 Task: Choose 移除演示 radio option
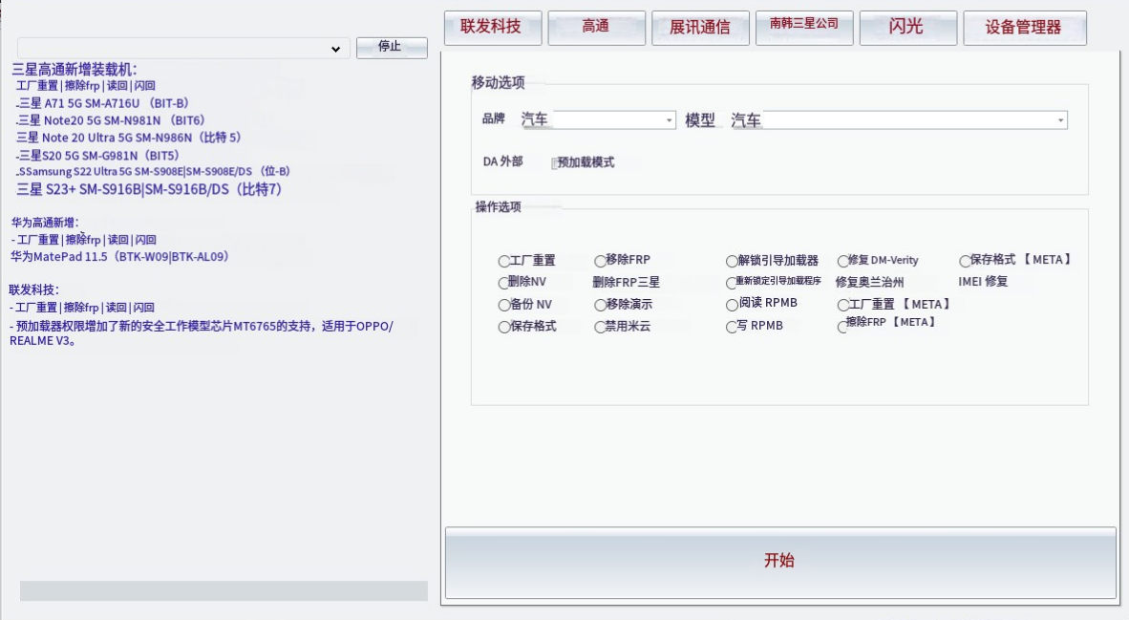point(600,305)
